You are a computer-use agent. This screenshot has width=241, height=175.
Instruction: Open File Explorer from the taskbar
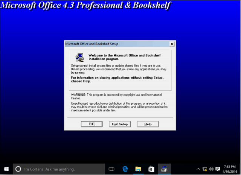138,169
